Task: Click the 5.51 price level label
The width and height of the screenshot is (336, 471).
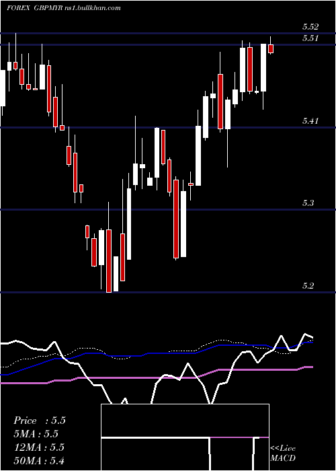Action: coord(310,38)
